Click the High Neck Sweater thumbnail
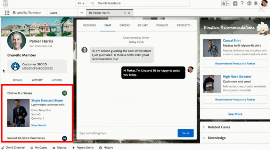 point(212,84)
